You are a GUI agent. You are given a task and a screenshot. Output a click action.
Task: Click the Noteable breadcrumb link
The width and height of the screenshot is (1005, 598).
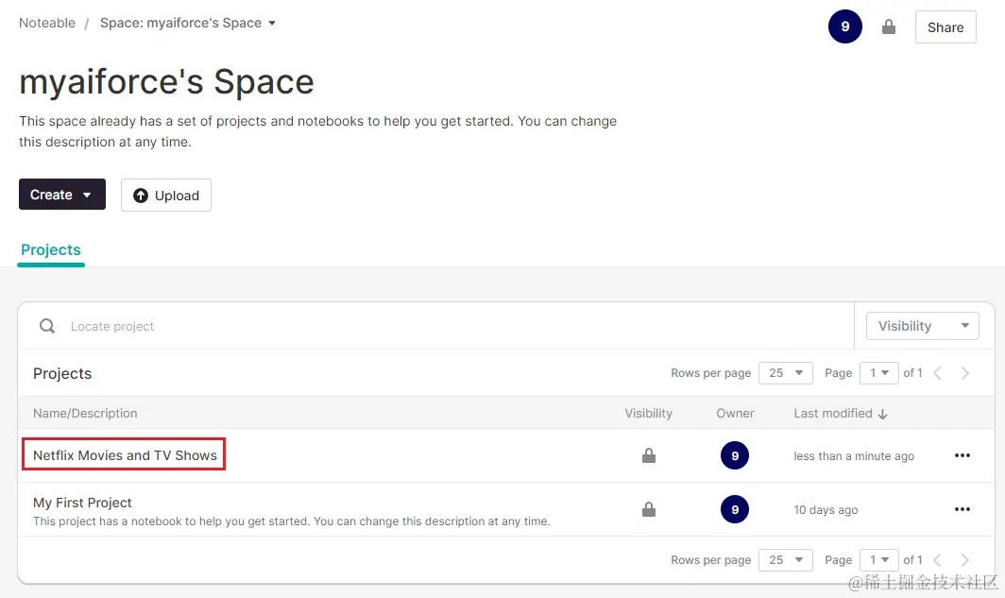[x=47, y=23]
